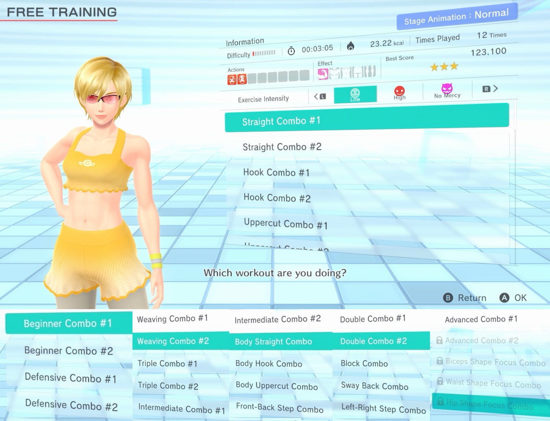Click the stopwatch duration icon
Viewport: 550px width, 421px height.
point(291,51)
